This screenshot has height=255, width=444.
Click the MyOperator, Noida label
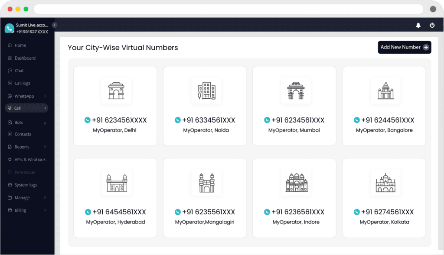click(x=206, y=130)
